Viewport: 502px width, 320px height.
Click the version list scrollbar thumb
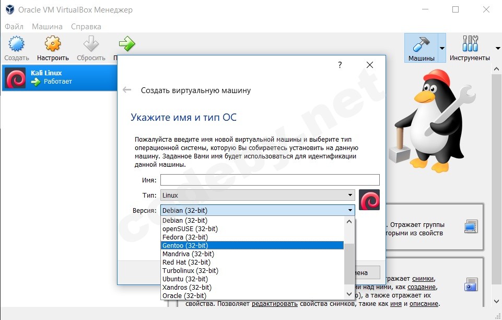pyautogui.click(x=349, y=264)
